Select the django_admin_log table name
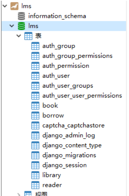This screenshot has width=129, height=196. click(x=69, y=136)
